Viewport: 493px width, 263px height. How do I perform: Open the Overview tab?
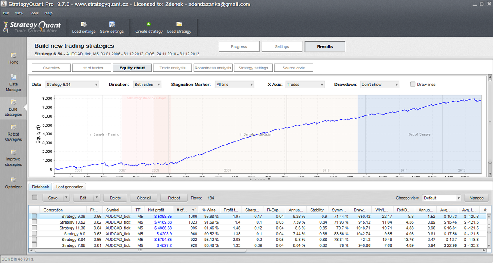(x=51, y=68)
